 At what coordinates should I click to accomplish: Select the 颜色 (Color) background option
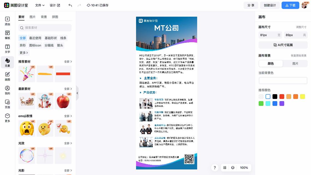tap(271, 63)
